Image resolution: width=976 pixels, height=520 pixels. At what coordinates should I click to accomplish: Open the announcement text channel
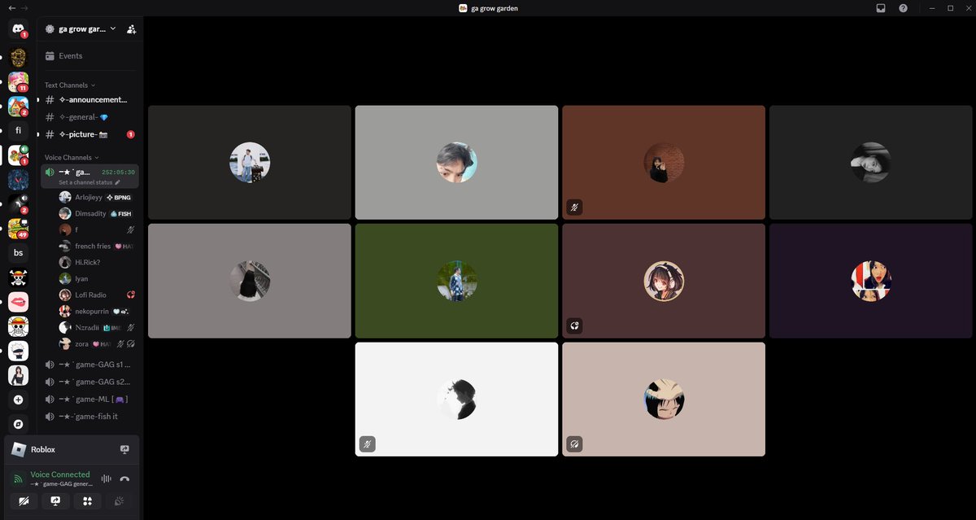pos(90,99)
